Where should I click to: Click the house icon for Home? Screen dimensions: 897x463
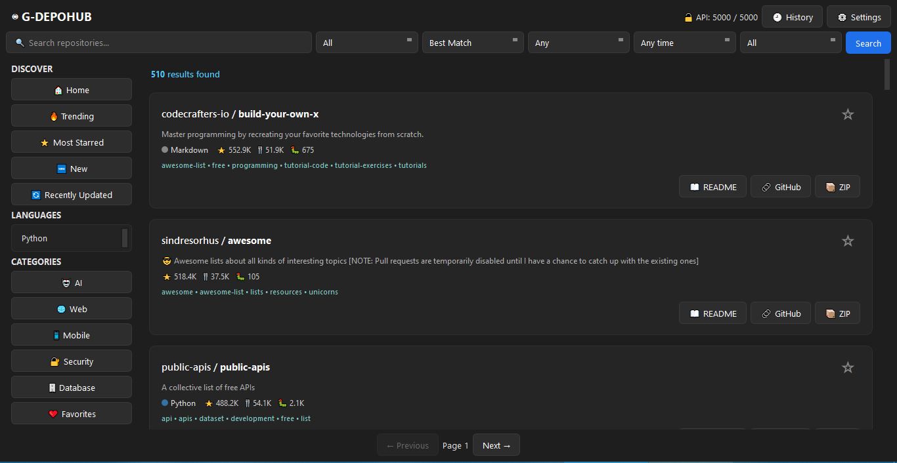(58, 91)
